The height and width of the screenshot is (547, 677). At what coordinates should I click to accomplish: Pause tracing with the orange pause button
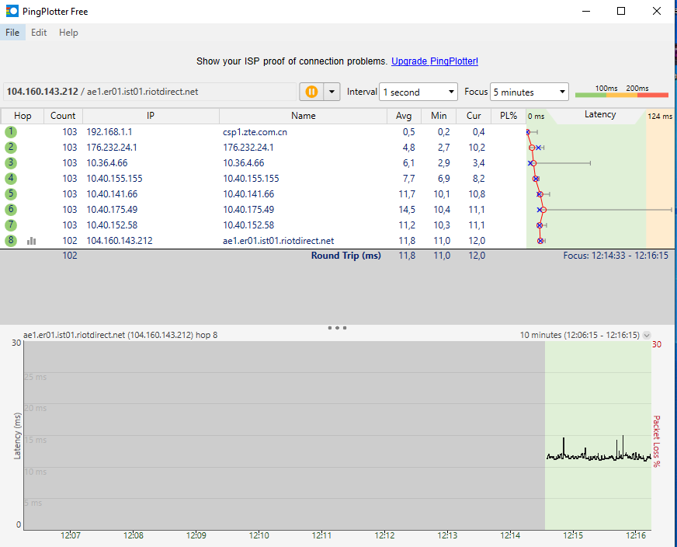click(x=311, y=92)
